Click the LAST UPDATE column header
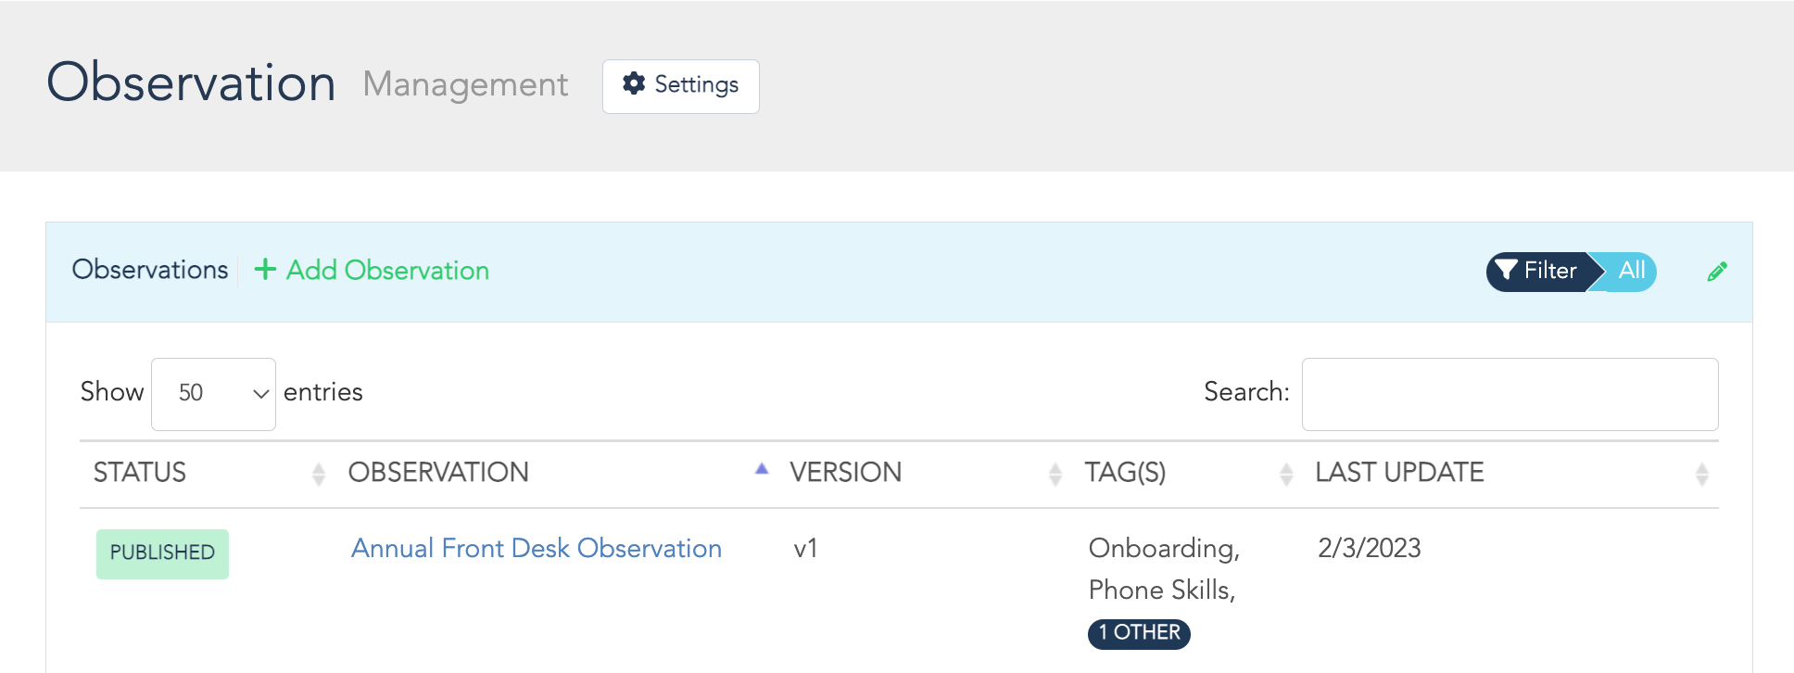 pos(1399,473)
